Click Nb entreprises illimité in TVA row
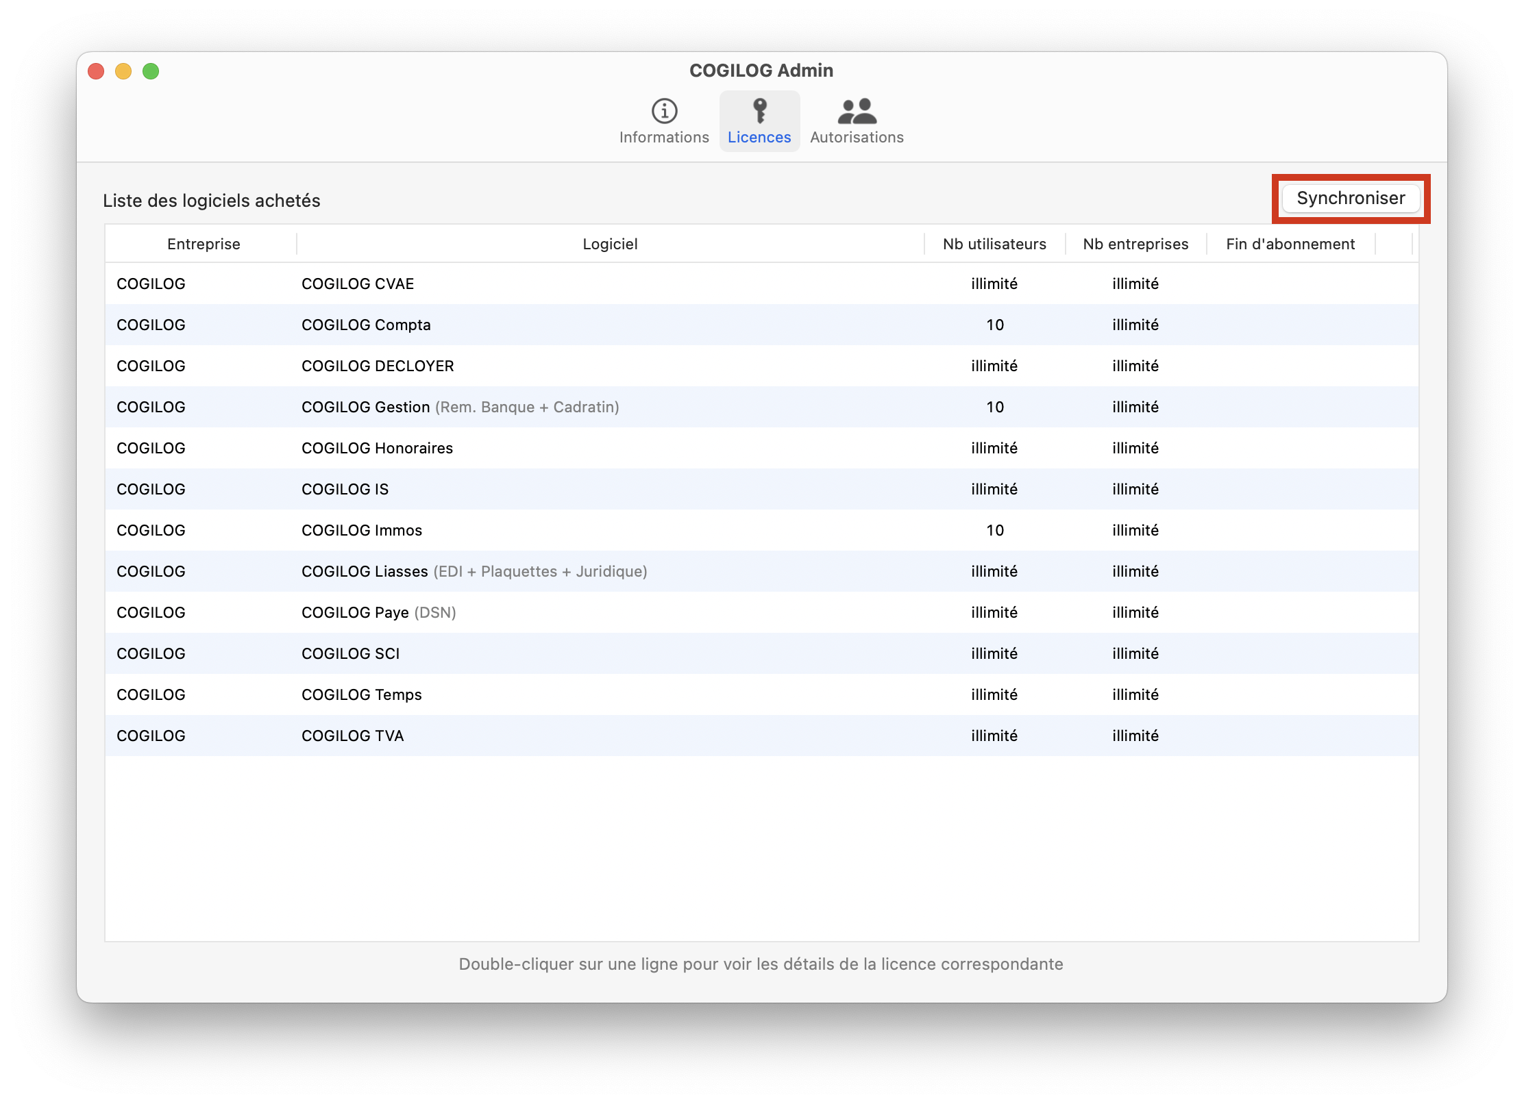Screen dimensions: 1524x1104 (1135, 736)
